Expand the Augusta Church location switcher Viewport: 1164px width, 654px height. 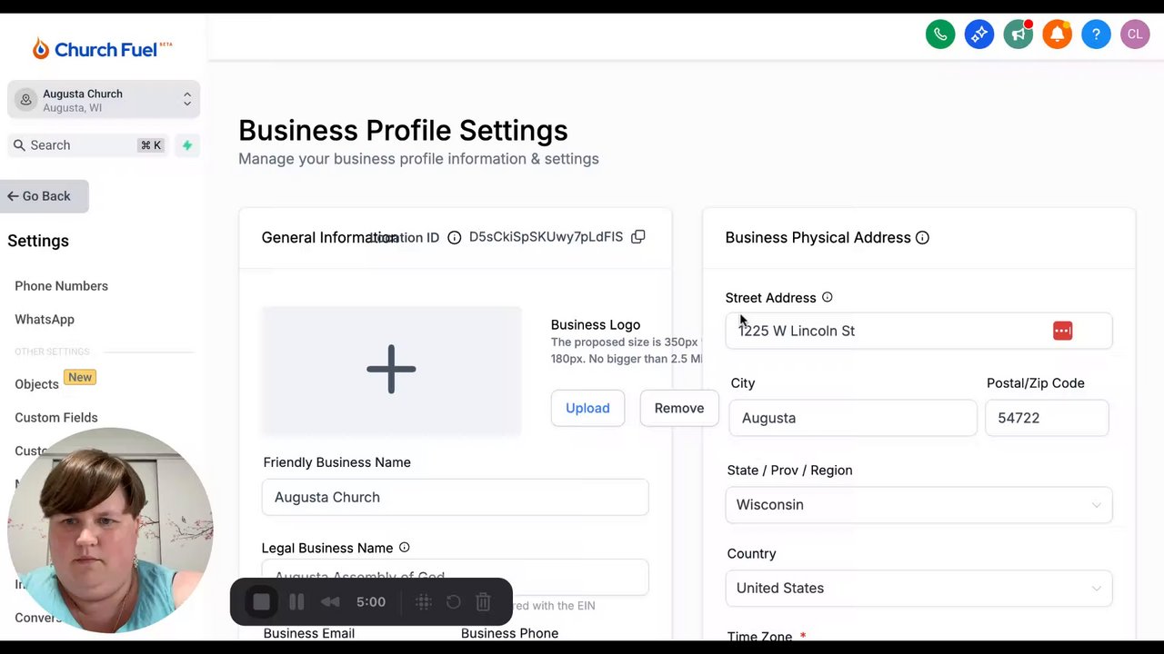pos(104,100)
